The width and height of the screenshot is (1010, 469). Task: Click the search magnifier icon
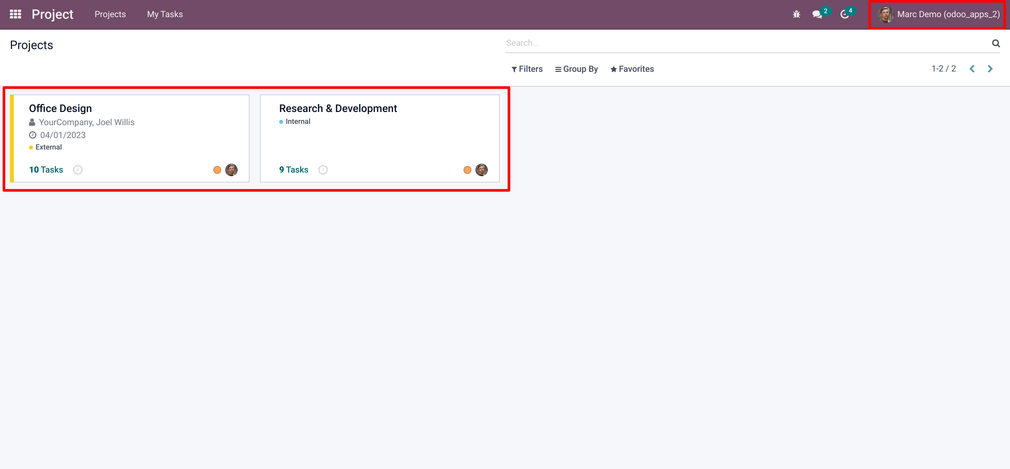(996, 43)
